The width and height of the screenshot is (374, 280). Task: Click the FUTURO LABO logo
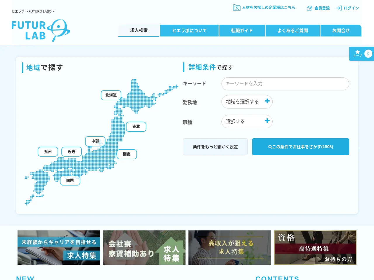tap(41, 31)
